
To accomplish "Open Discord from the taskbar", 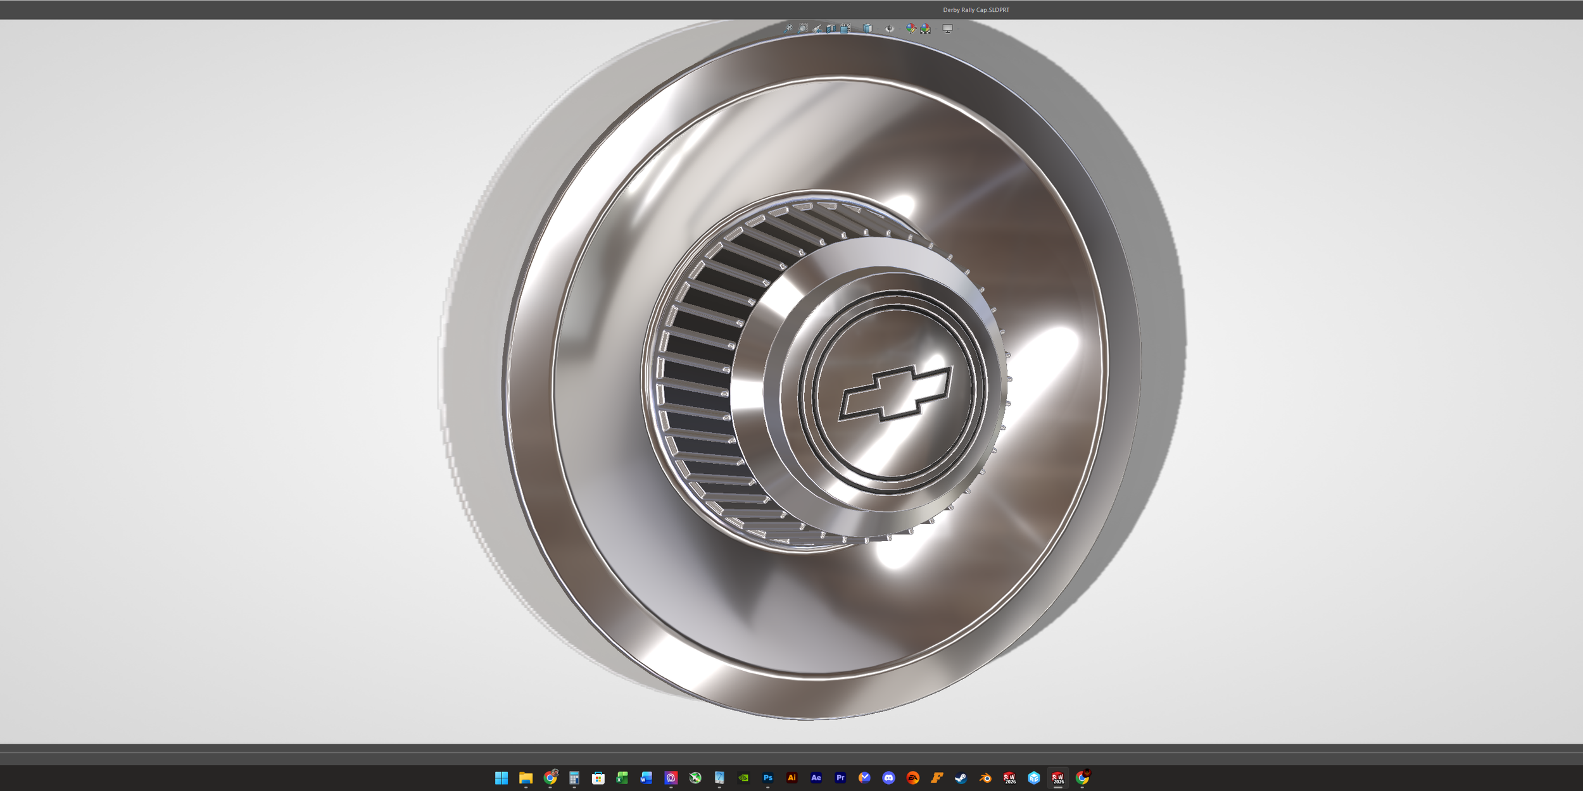I will (x=888, y=778).
